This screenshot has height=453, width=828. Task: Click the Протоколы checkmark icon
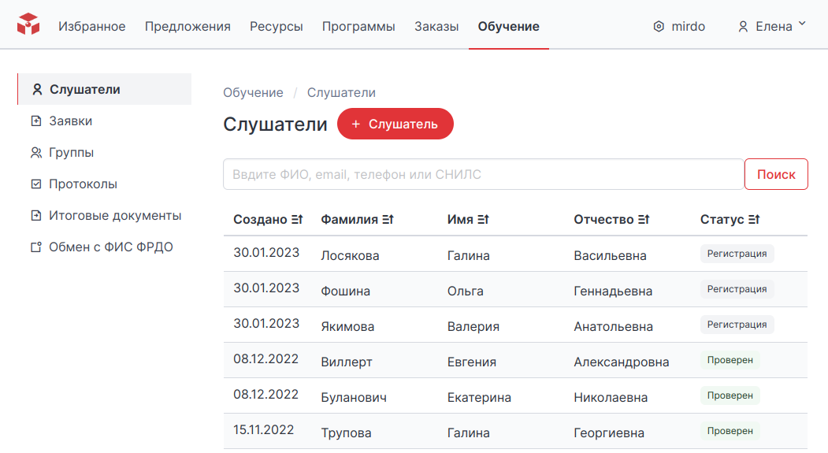pos(35,184)
